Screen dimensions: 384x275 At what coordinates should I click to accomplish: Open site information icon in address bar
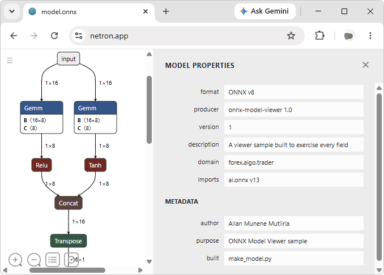click(79, 36)
